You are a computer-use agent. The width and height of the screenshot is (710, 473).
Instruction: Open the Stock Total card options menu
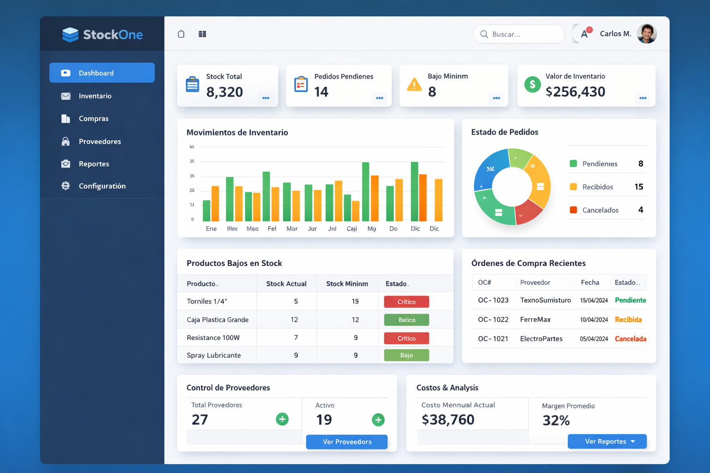[x=266, y=98]
